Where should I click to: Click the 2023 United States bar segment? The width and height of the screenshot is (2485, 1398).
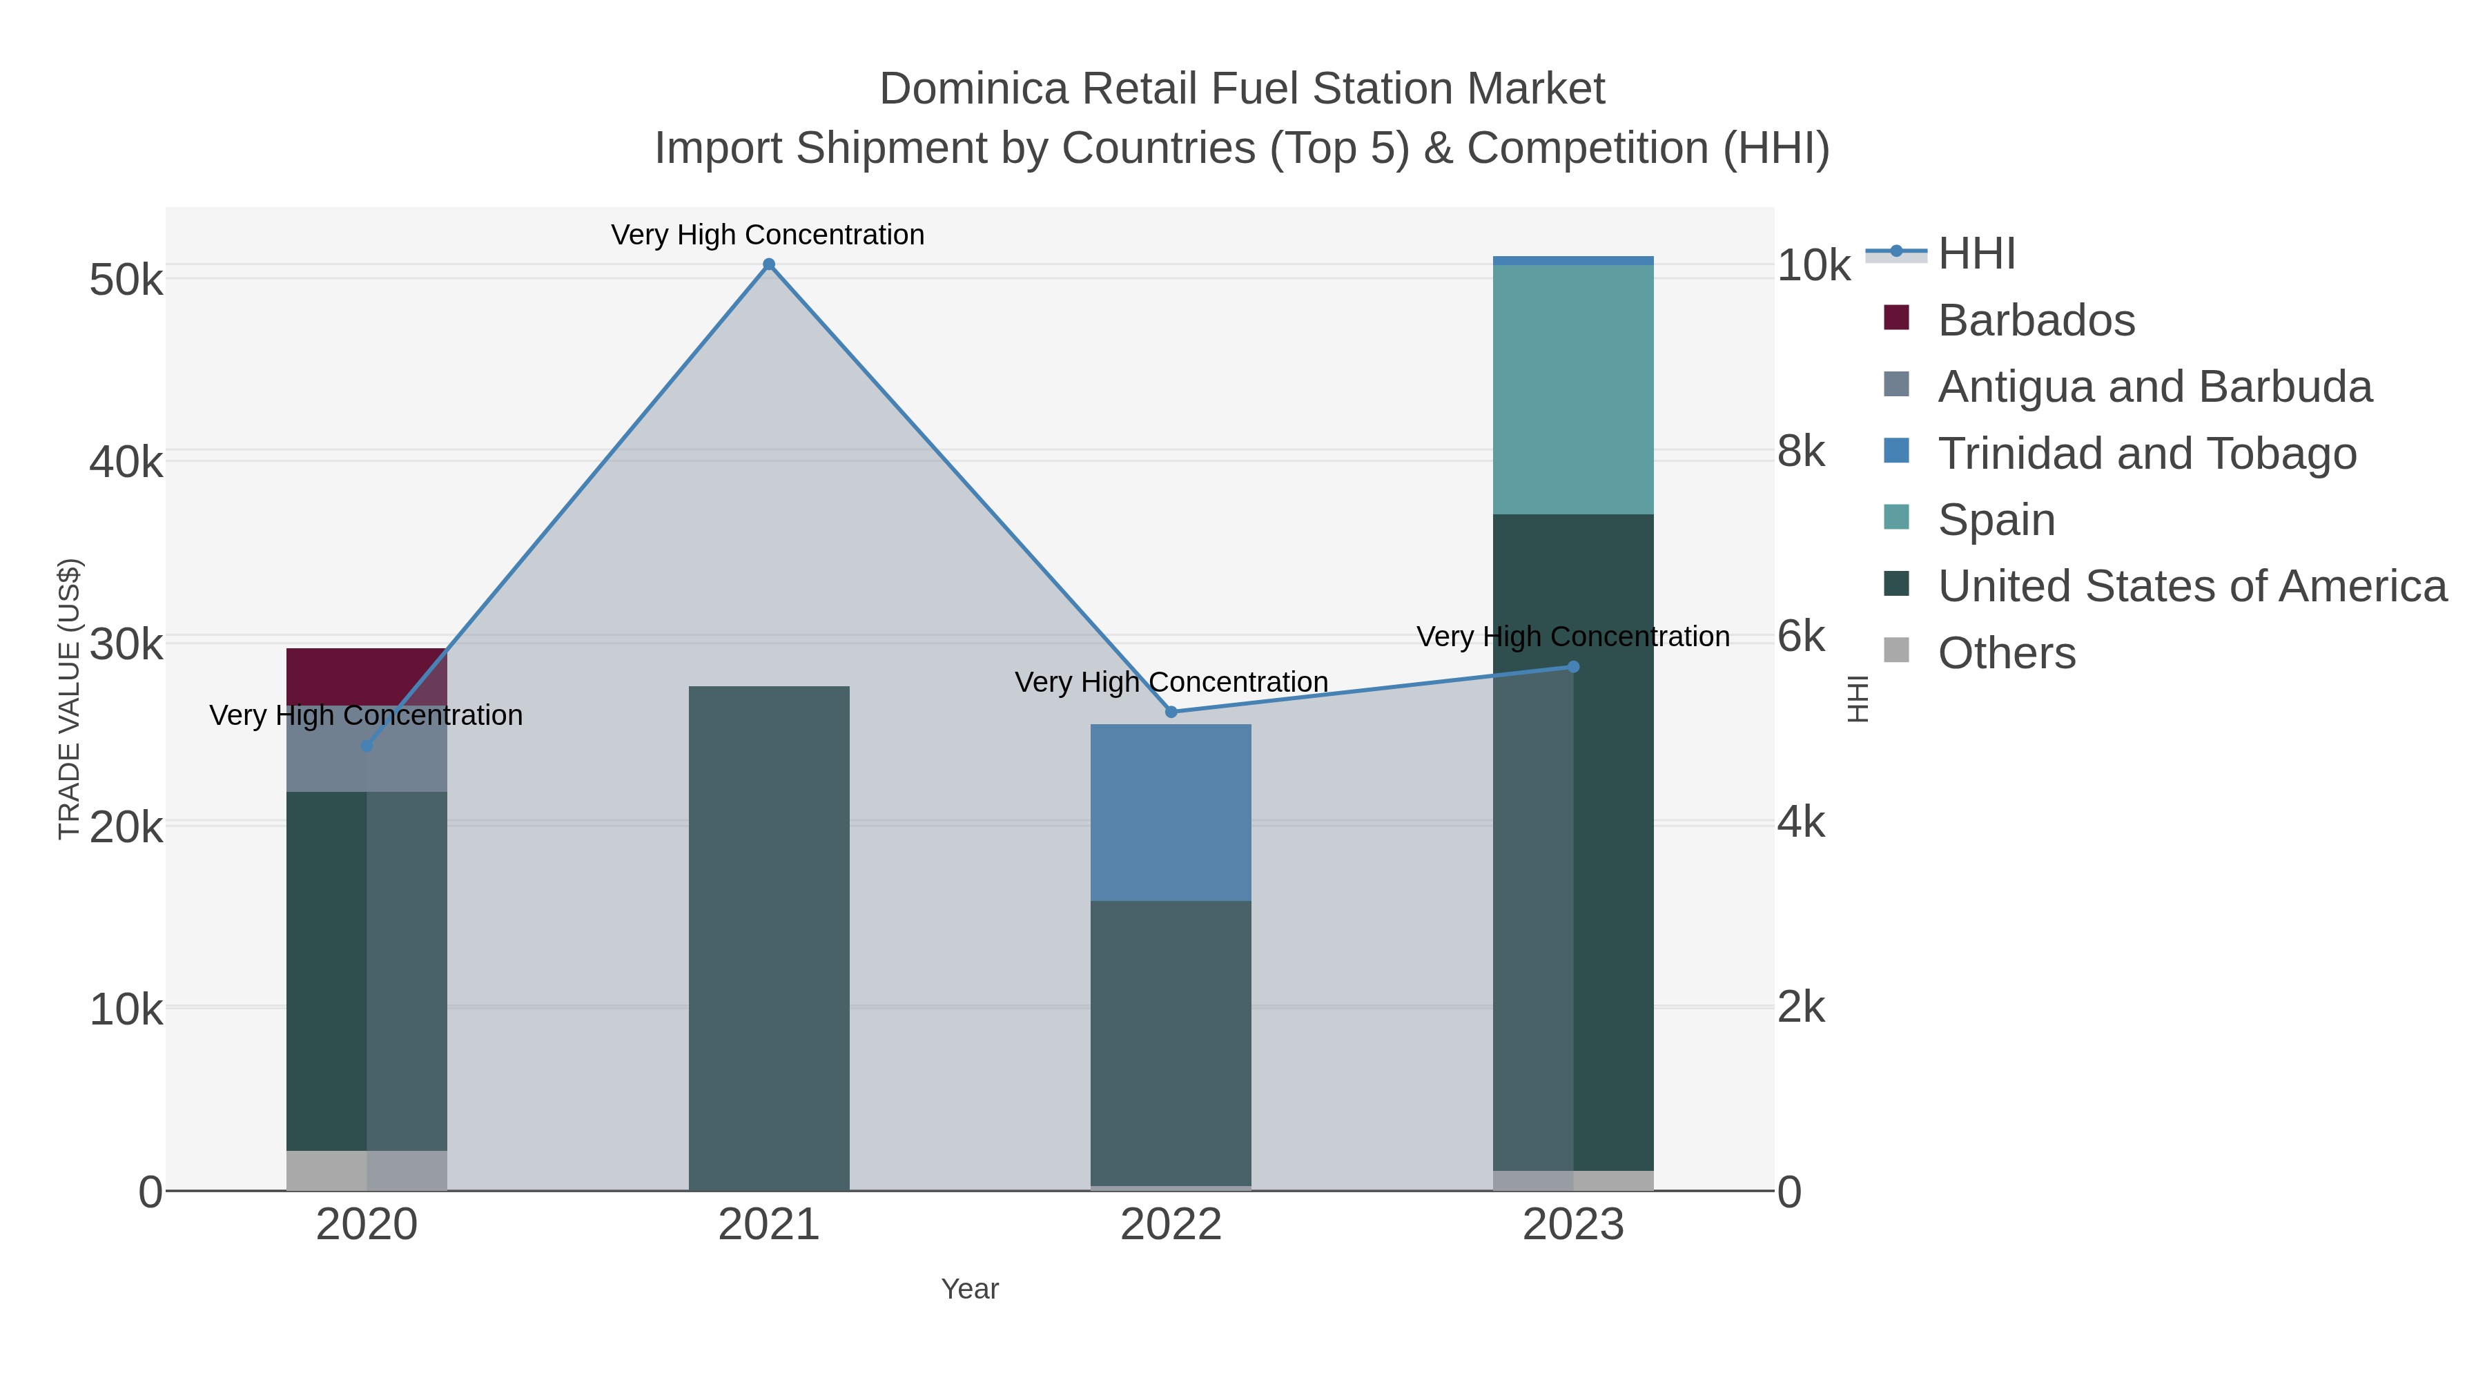click(x=1573, y=842)
